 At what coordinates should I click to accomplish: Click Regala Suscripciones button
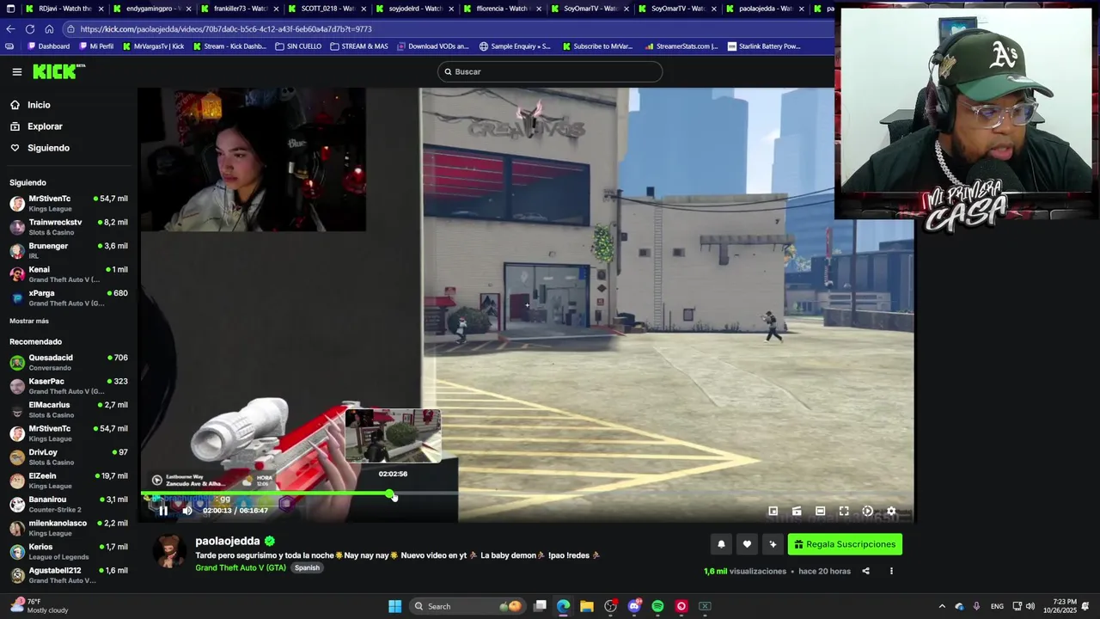tap(845, 544)
